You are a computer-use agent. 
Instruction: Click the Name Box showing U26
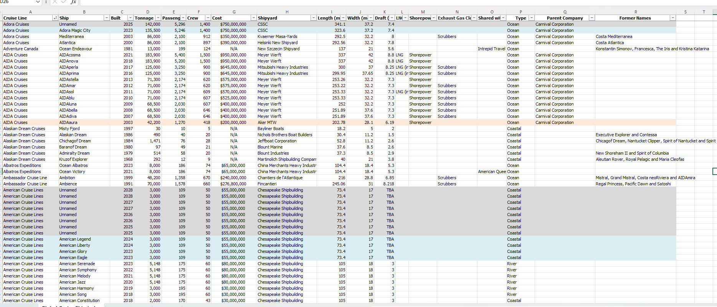(17, 2)
